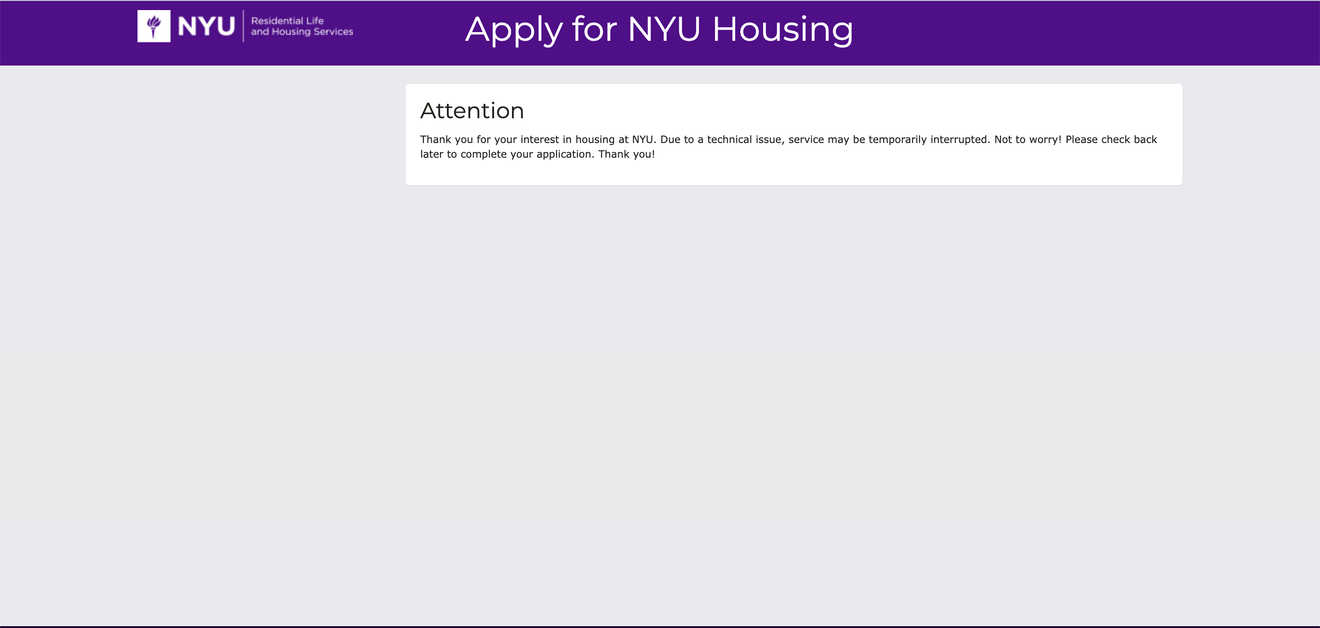Click the 'Attention' heading
Viewport: 1320px width, 628px height.
click(x=472, y=111)
